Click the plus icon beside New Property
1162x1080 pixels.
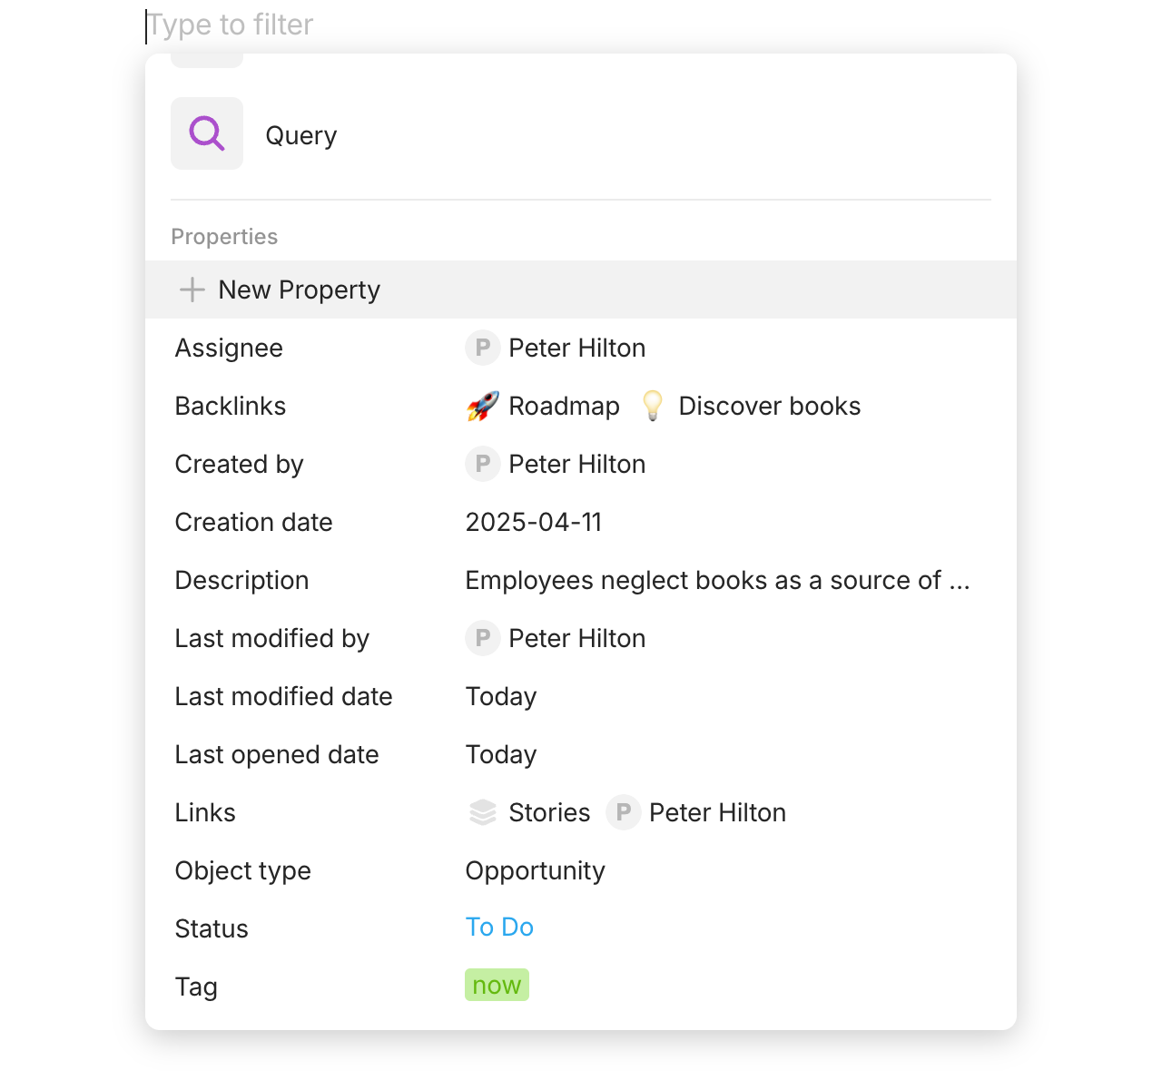pos(192,290)
